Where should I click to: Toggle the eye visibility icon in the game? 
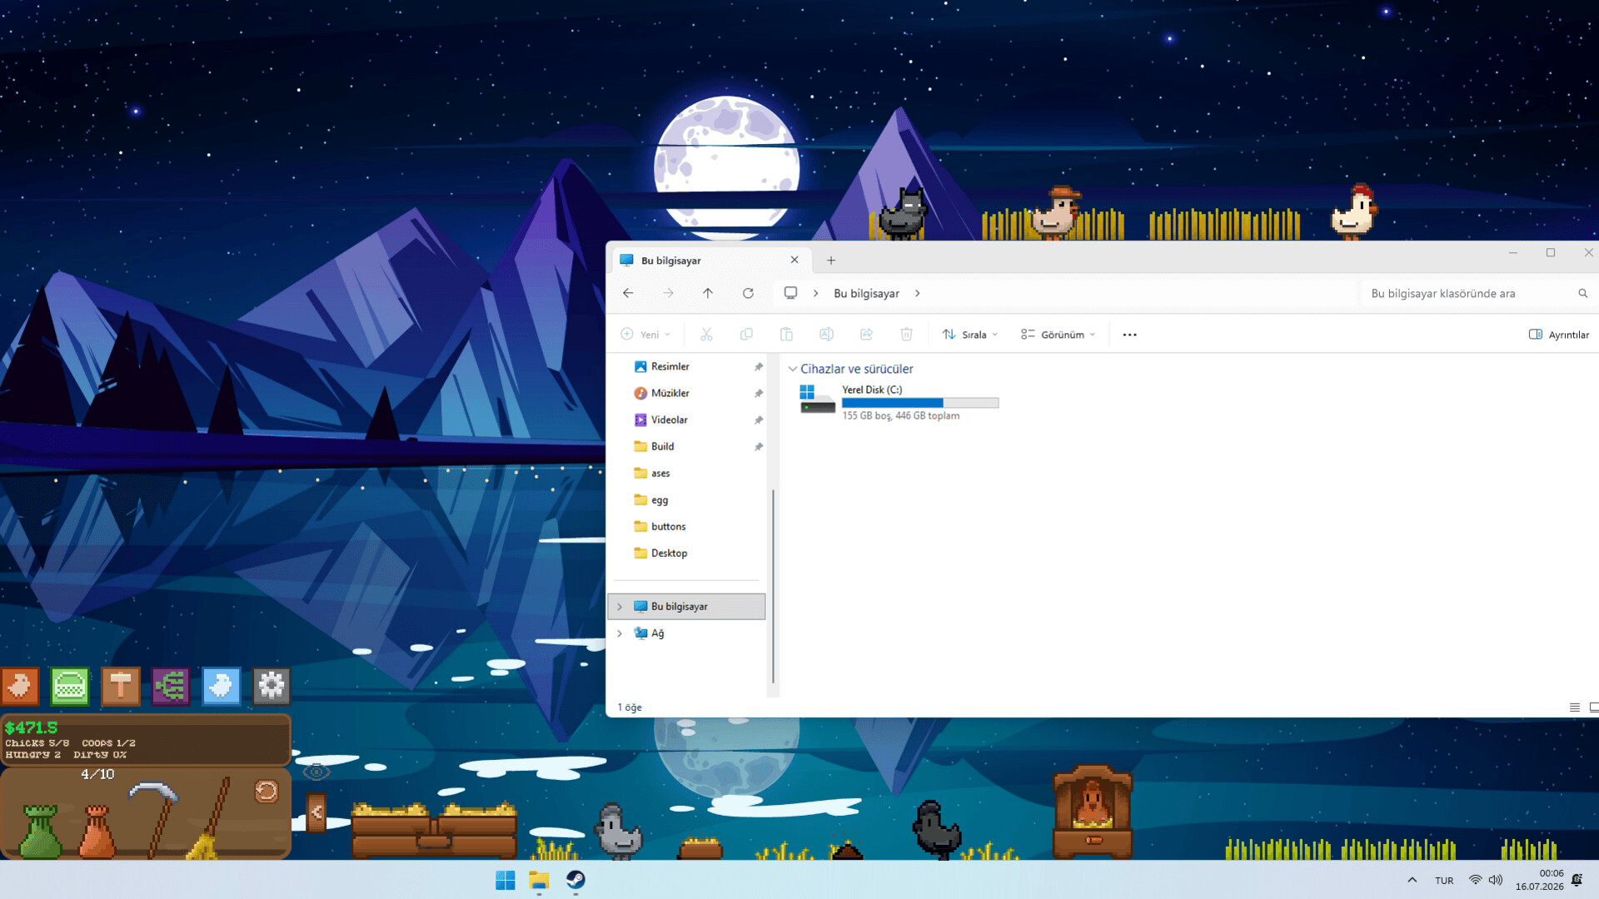pyautogui.click(x=316, y=772)
